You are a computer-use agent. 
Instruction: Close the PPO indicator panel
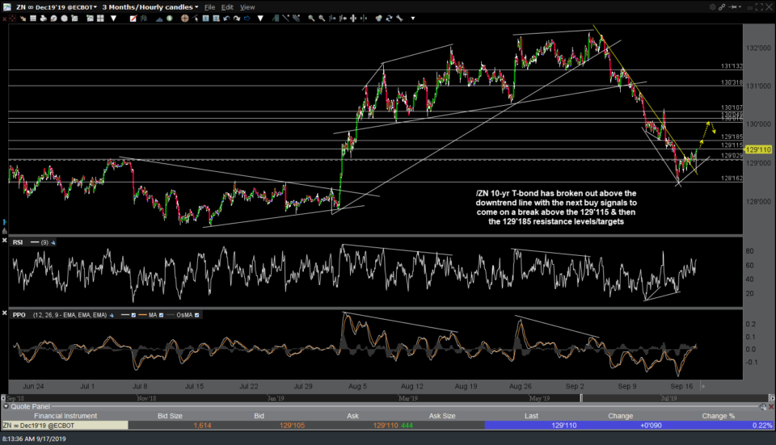click(x=5, y=313)
